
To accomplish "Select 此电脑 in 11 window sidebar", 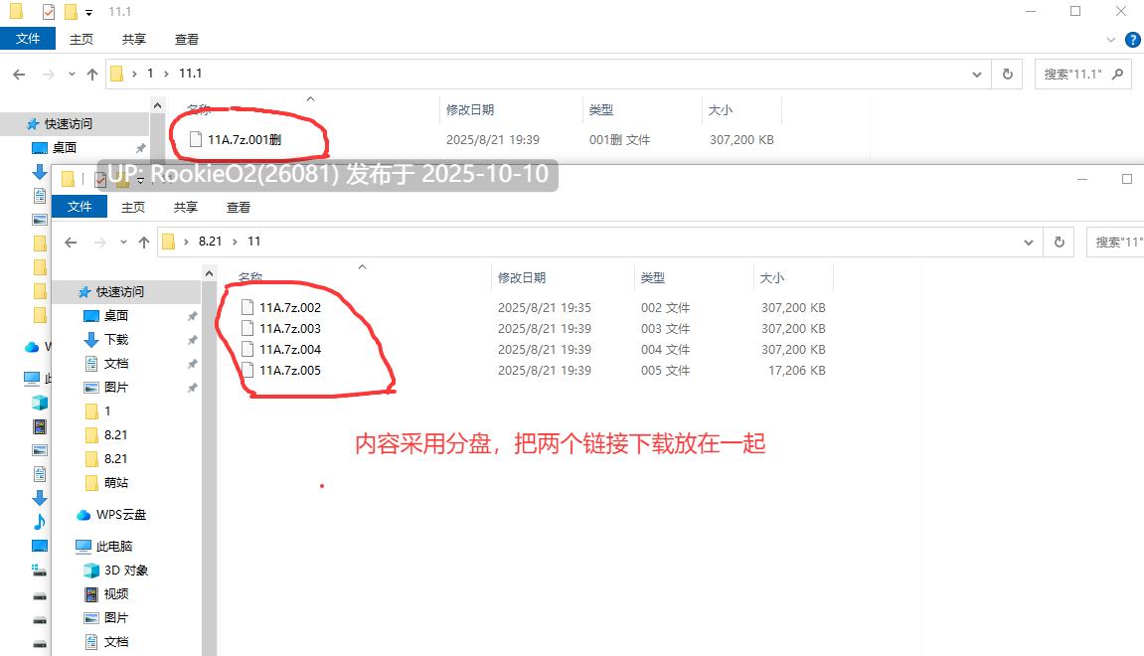I will coord(114,546).
